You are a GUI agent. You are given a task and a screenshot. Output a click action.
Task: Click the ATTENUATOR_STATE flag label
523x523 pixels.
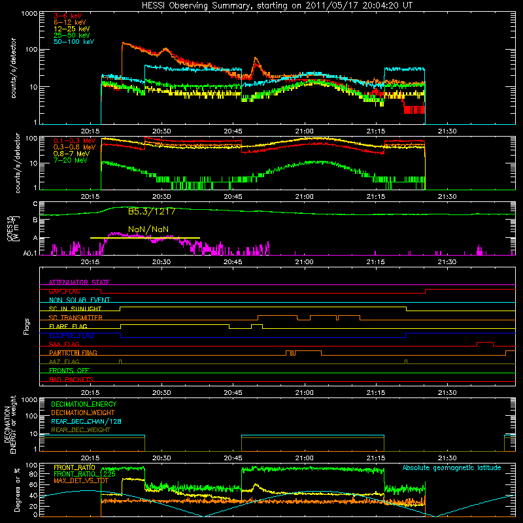click(79, 282)
